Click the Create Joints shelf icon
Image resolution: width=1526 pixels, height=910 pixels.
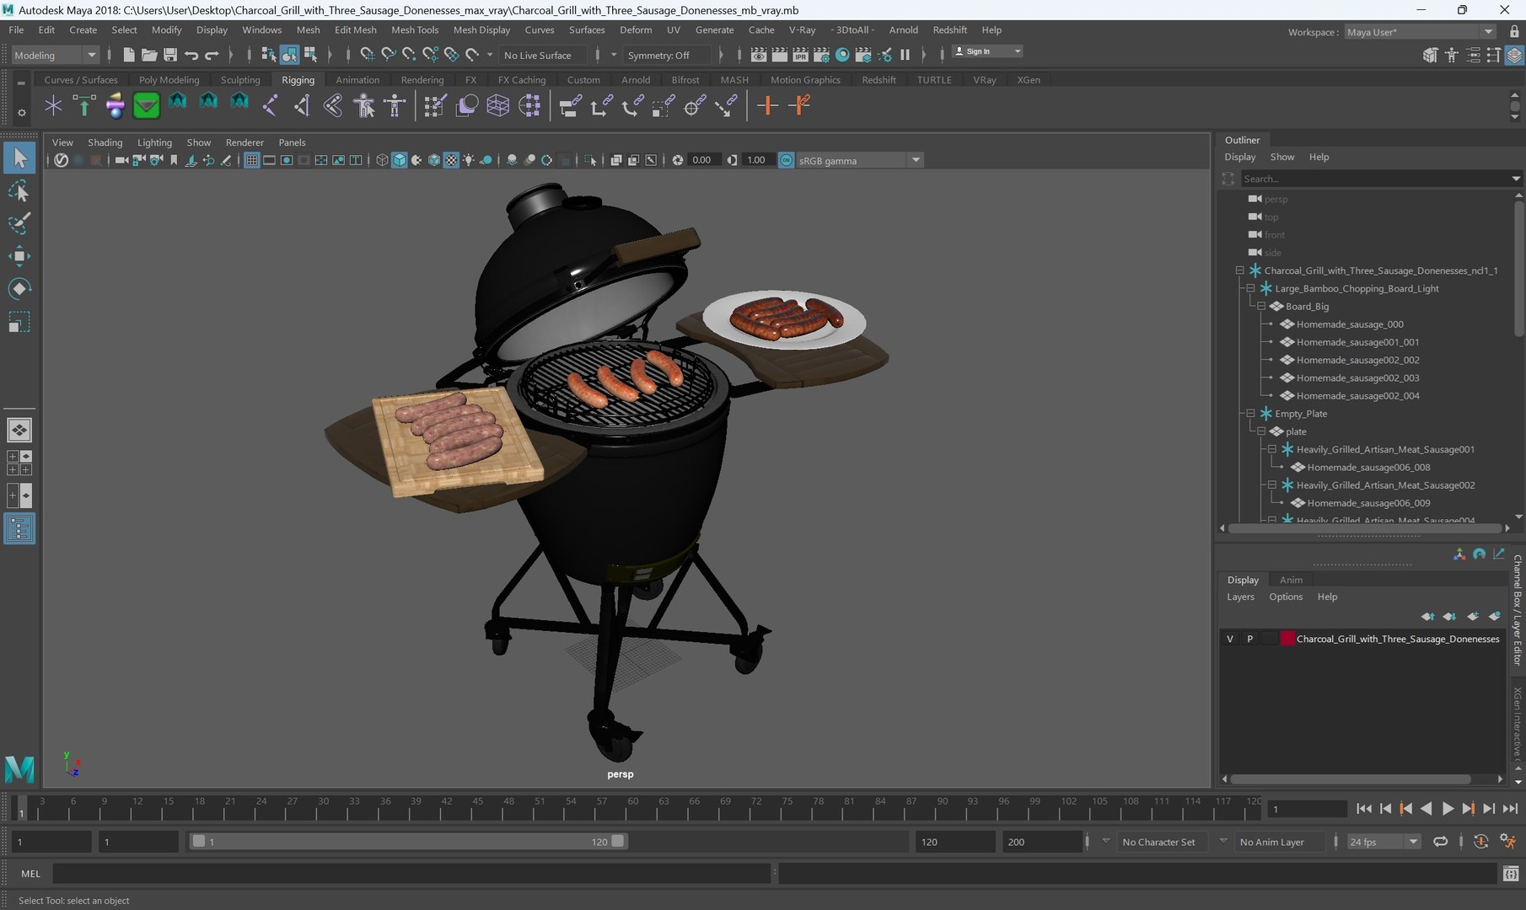pyautogui.click(x=270, y=105)
